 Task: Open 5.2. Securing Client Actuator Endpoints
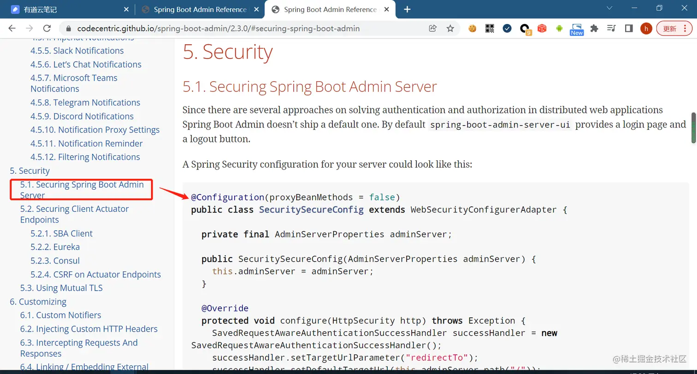[75, 214]
